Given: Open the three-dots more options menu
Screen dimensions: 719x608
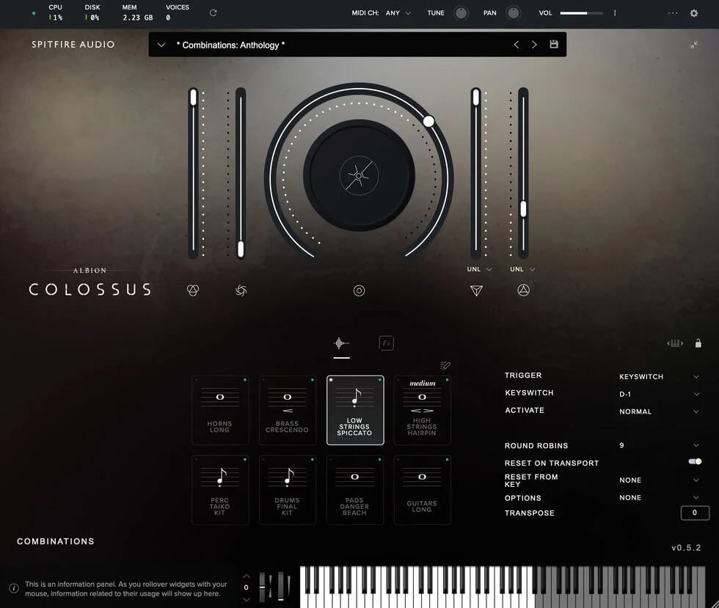Looking at the screenshot, I should pos(672,13).
